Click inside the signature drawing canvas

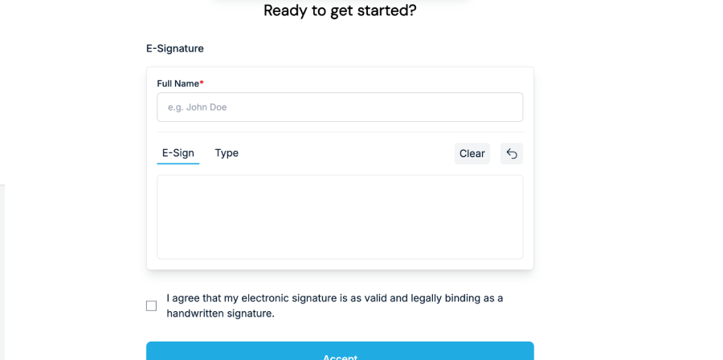click(340, 216)
